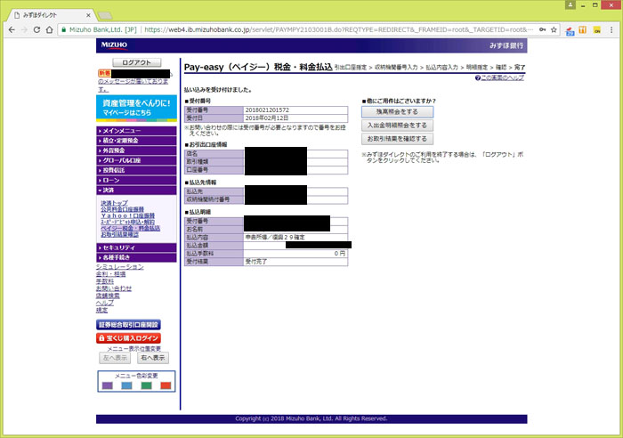
Task: Select the red menu color swatch
Action: 166,385
